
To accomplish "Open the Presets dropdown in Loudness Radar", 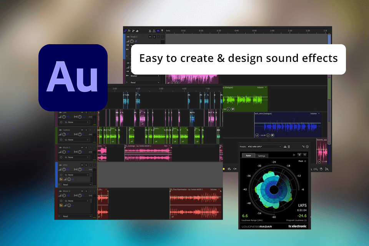I will [264, 147].
